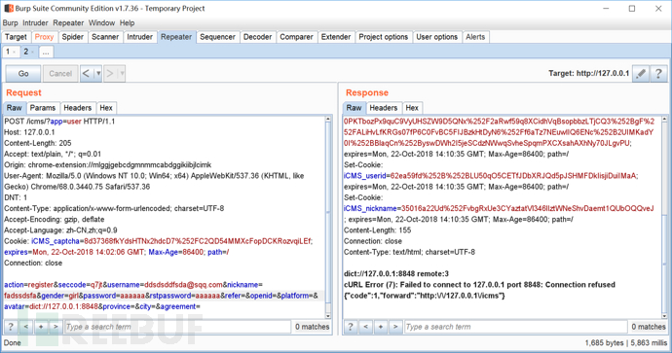Select Response Hex view tab
The height and width of the screenshot is (353, 672).
(412, 108)
